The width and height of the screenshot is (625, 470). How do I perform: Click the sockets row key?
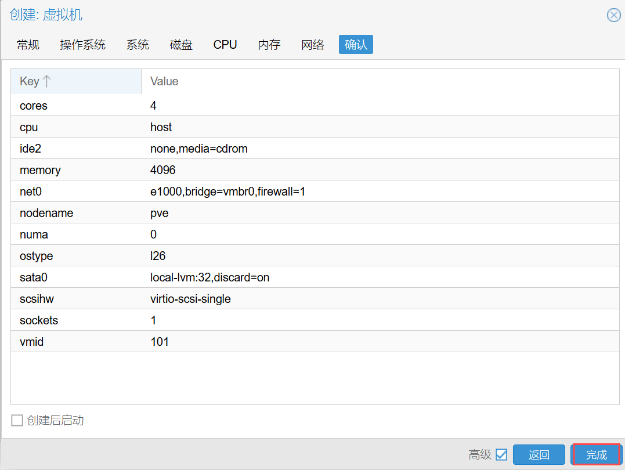pyautogui.click(x=39, y=320)
